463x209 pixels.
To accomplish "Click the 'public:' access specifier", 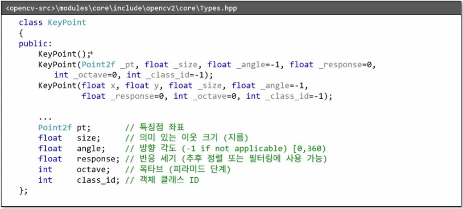I will pos(35,44).
